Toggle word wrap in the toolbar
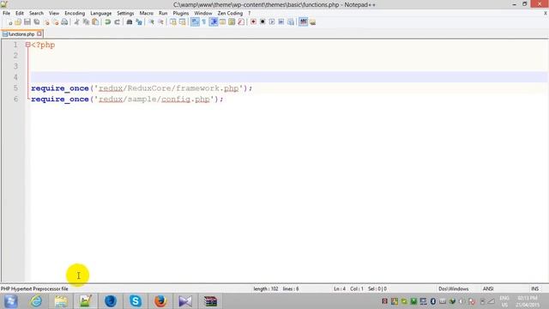The image size is (549, 309). pyautogui.click(x=195, y=22)
